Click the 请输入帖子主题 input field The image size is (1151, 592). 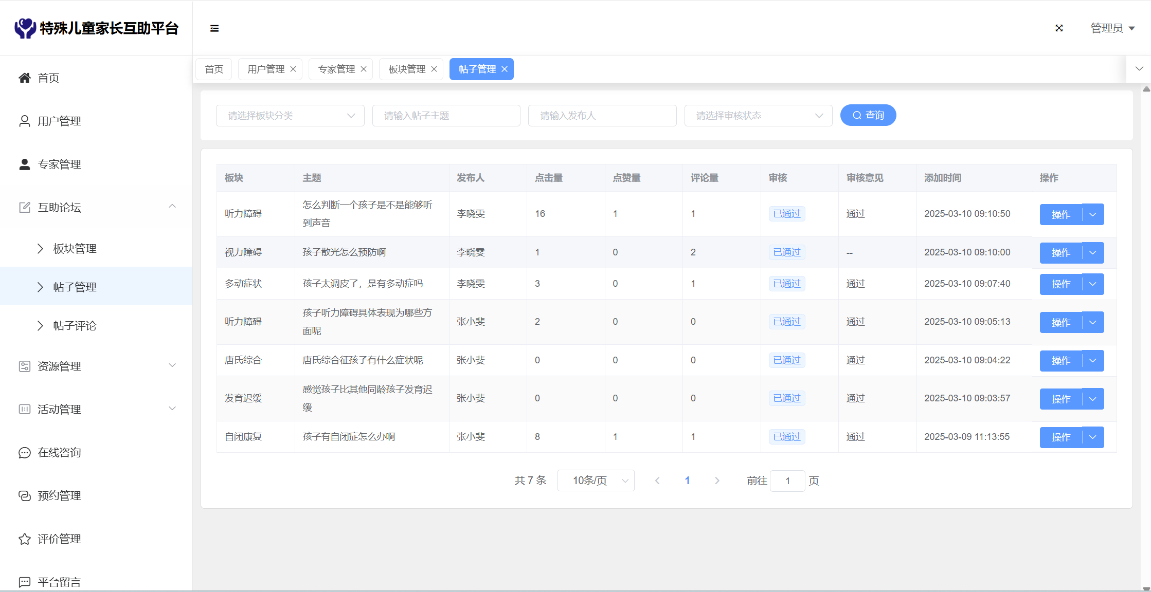tap(446, 116)
